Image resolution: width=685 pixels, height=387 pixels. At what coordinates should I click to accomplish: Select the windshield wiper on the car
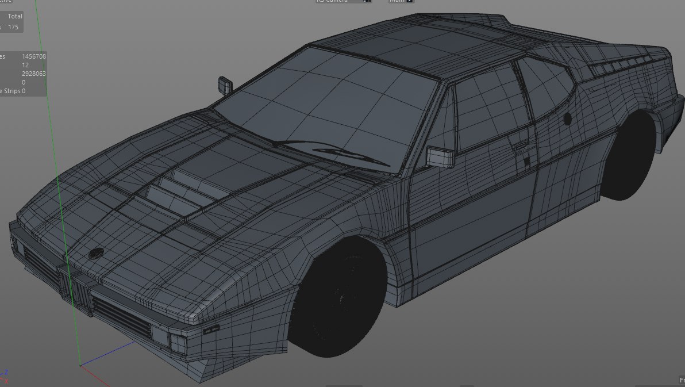[331, 152]
